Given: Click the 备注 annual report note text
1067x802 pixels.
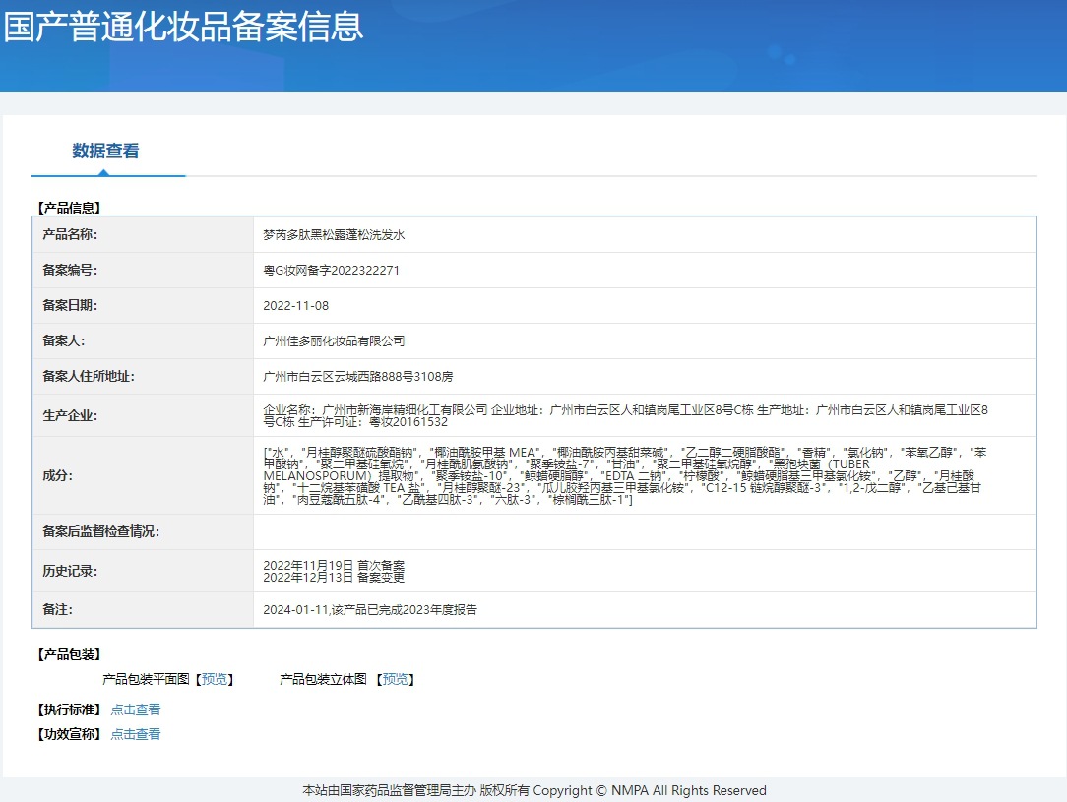Looking at the screenshot, I should pyautogui.click(x=370, y=610).
